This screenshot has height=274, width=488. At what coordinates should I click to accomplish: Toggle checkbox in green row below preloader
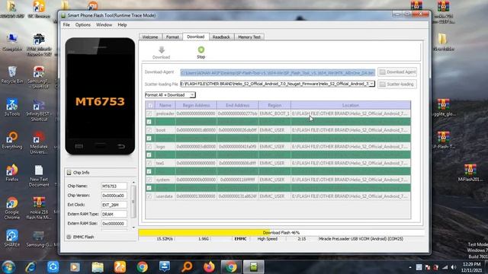coord(149,122)
